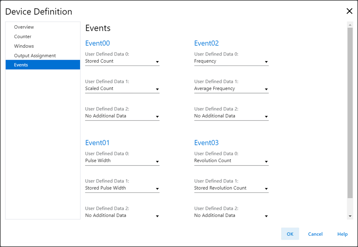The width and height of the screenshot is (358, 247).
Task: Expand Event00 User Defined Data 2 dropdown
Action: pos(122,116)
